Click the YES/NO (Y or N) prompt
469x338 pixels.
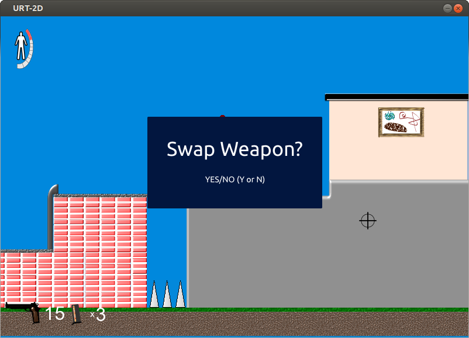[x=235, y=179]
